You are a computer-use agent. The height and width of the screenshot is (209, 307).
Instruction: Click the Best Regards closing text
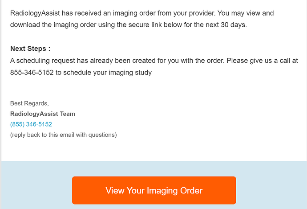pos(29,103)
